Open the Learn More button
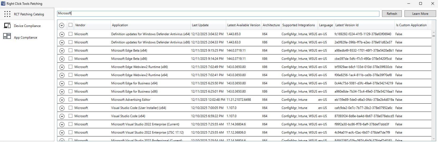 pyautogui.click(x=420, y=14)
